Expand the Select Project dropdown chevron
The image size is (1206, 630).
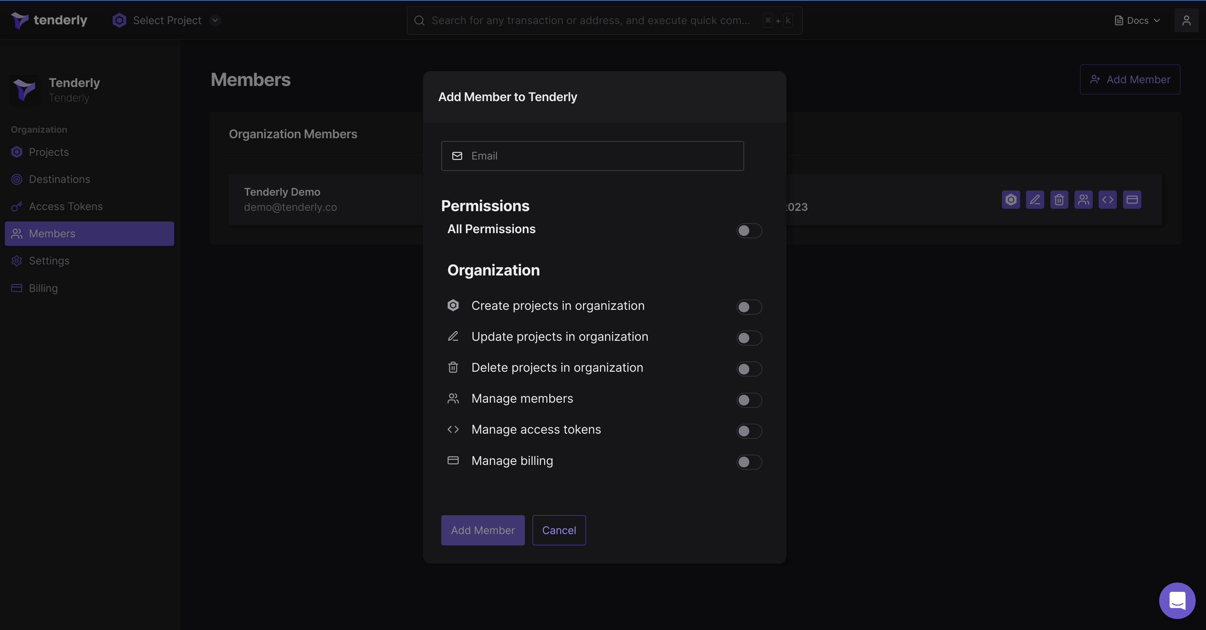(x=215, y=20)
